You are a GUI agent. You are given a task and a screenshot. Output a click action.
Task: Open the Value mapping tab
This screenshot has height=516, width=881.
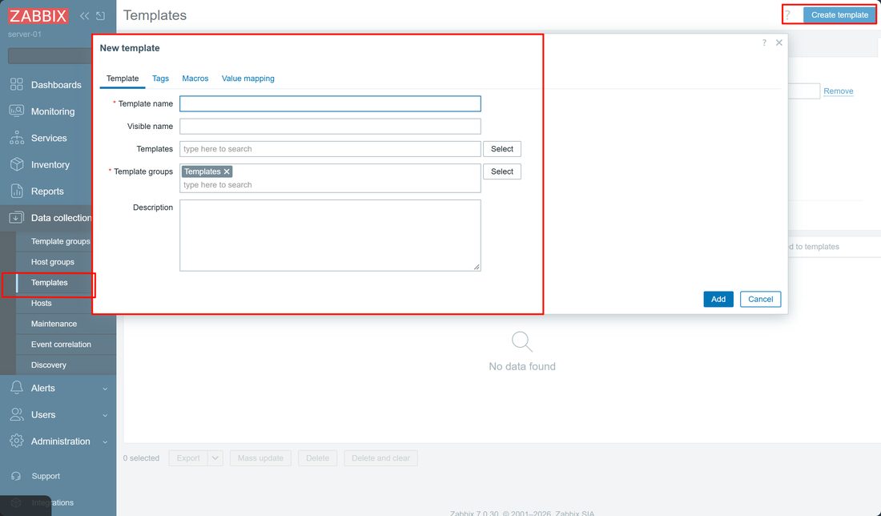(x=247, y=79)
